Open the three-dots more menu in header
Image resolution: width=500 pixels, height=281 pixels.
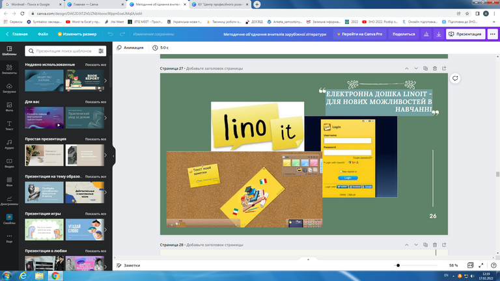point(492,34)
